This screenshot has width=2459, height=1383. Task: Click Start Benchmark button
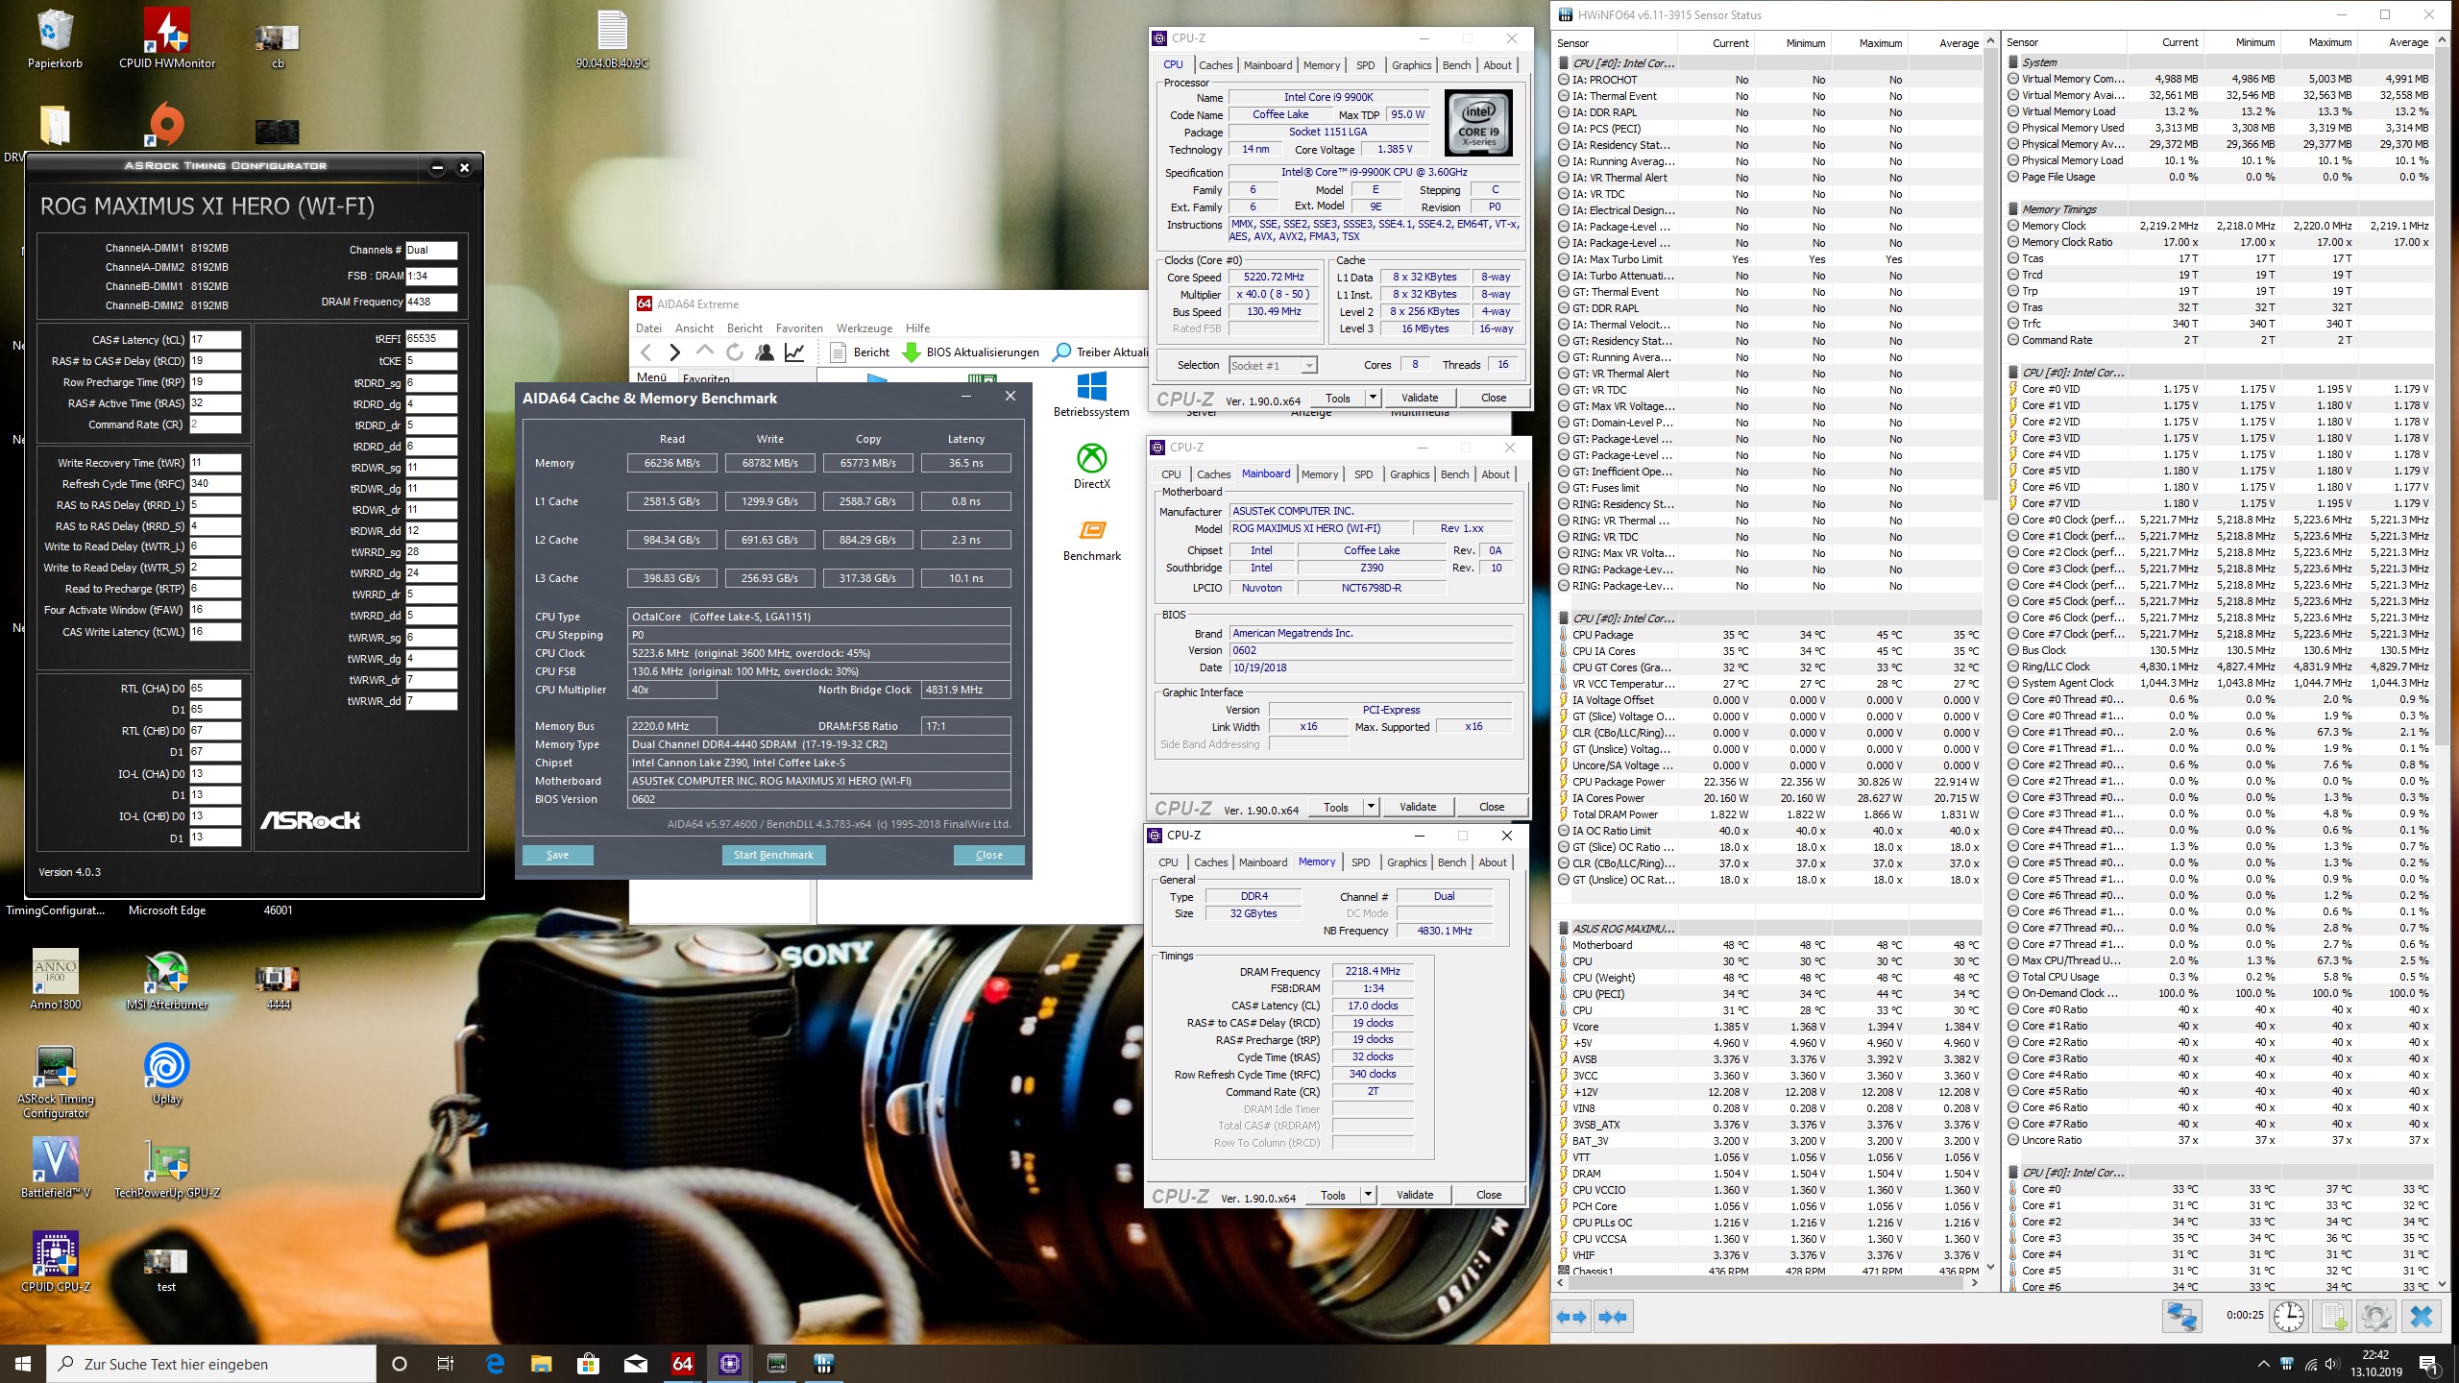[x=773, y=855]
